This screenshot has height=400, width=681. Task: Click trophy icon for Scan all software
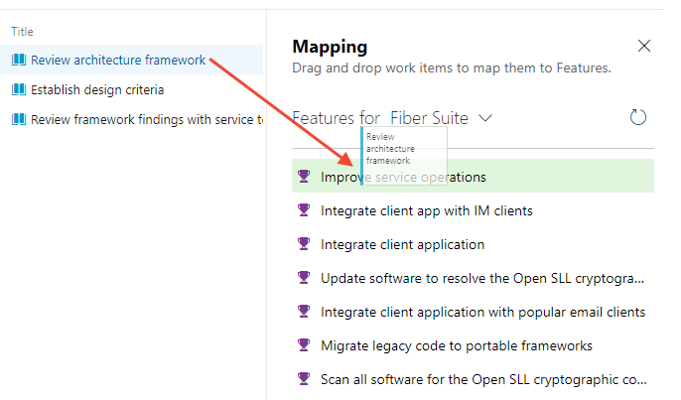tap(304, 379)
